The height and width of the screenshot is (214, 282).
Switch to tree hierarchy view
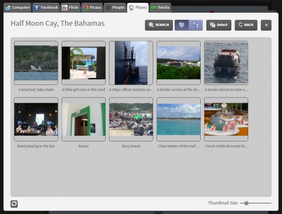pyautogui.click(x=196, y=25)
